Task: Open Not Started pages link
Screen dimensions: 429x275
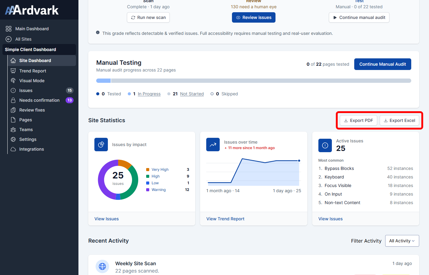Action: (192, 94)
